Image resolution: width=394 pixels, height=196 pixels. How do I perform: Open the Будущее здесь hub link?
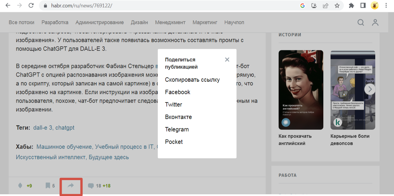109,157
